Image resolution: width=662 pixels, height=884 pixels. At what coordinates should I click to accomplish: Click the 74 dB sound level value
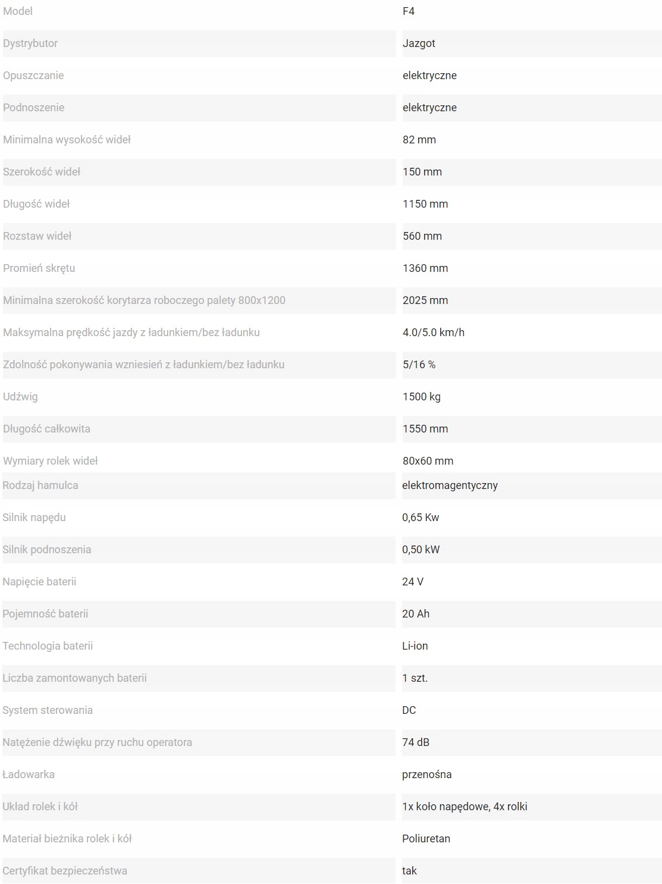pos(416,742)
